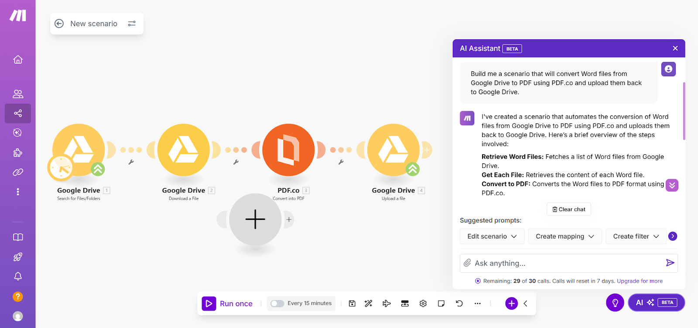
Task: Open the AI sparkle sidebar icon
Action: pos(18,133)
